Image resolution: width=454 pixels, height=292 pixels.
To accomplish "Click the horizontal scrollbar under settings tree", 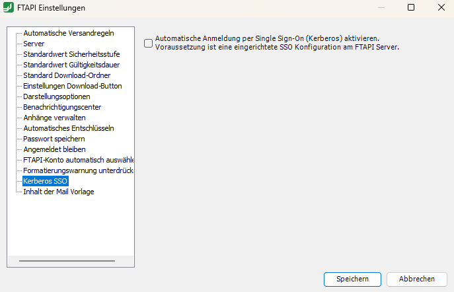I will 66,261.
